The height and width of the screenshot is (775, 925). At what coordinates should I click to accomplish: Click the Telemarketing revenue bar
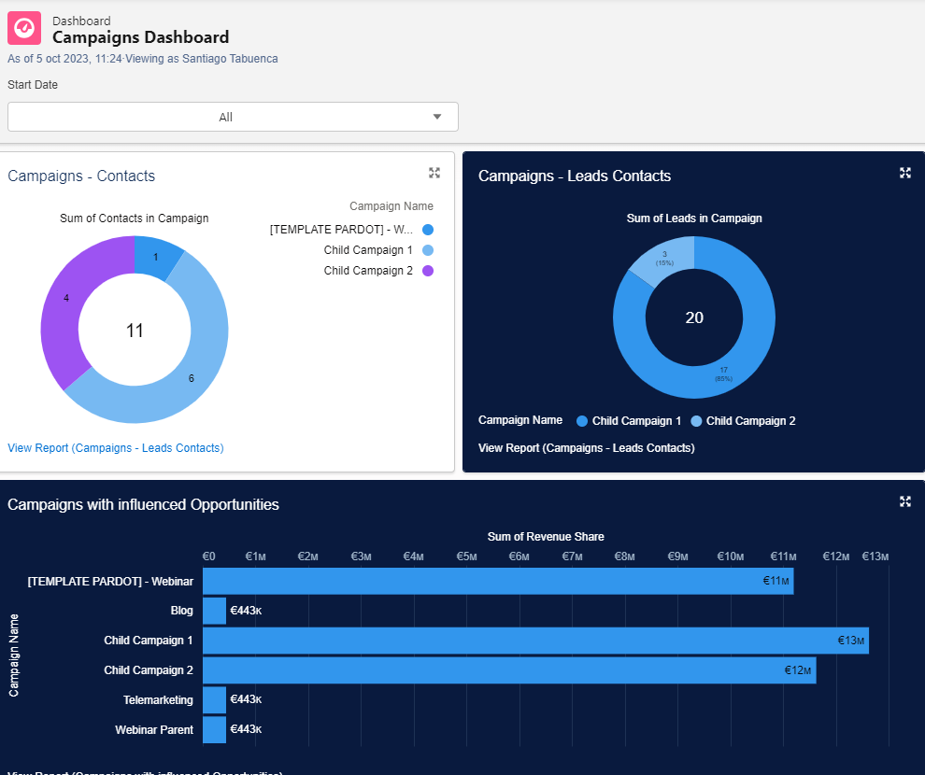coord(214,699)
